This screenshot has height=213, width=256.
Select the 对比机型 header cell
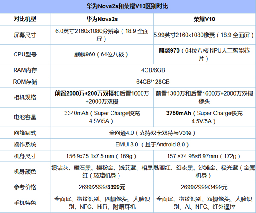click(x=25, y=19)
